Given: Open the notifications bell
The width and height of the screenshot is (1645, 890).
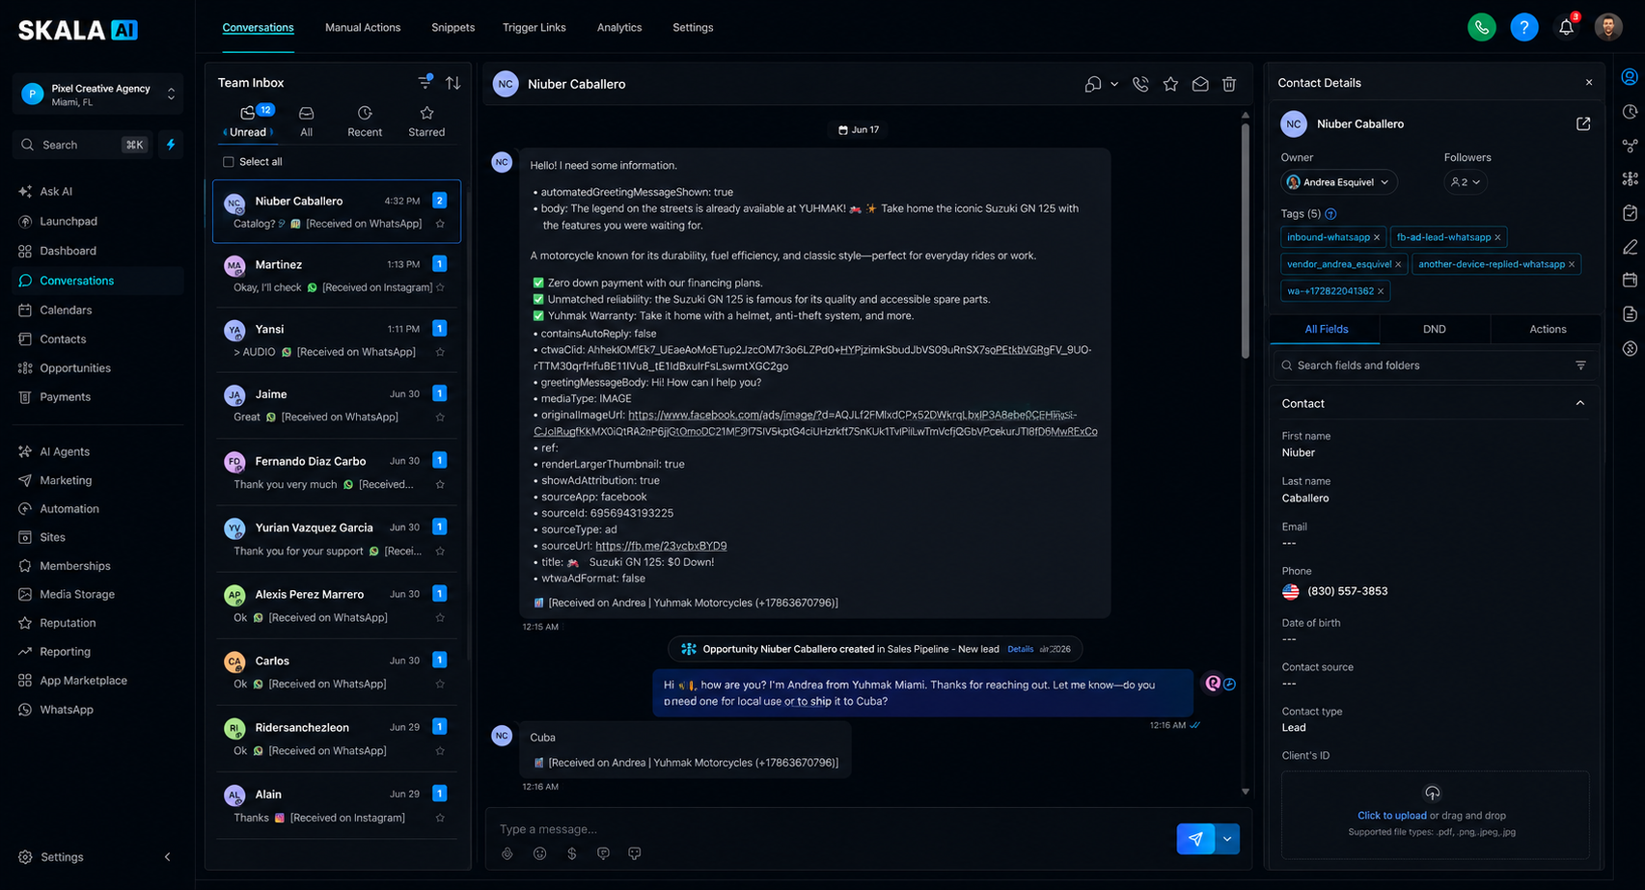Looking at the screenshot, I should (1566, 27).
